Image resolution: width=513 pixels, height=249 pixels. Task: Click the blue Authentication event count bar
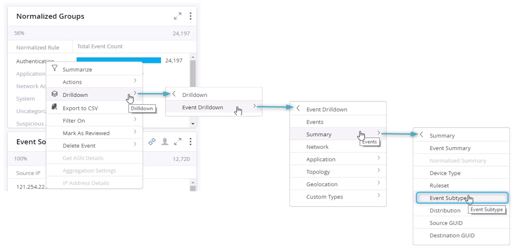pos(119,60)
